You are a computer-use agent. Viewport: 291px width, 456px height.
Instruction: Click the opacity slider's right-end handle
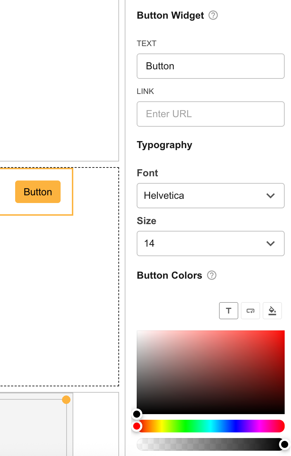coord(284,445)
